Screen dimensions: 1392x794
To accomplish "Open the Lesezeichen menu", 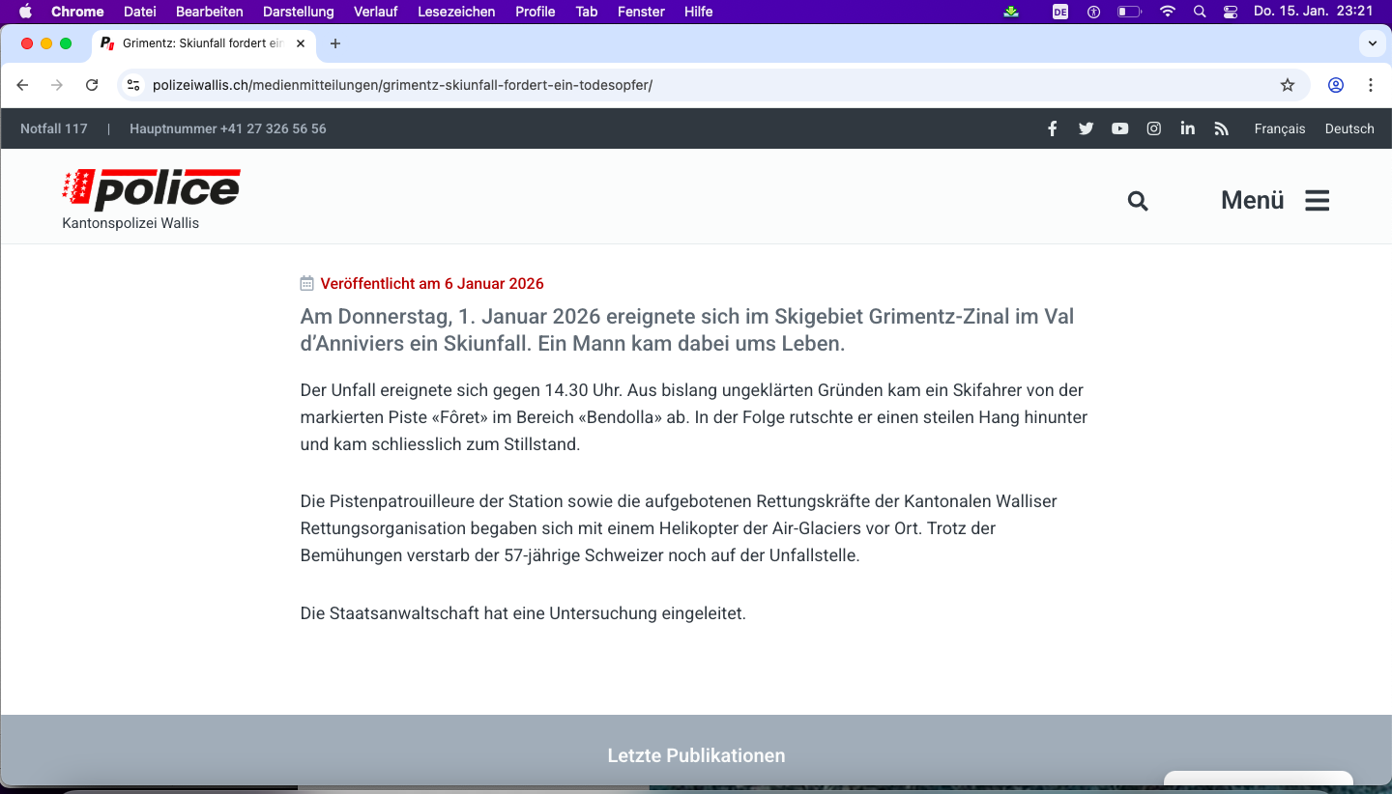I will (x=456, y=12).
